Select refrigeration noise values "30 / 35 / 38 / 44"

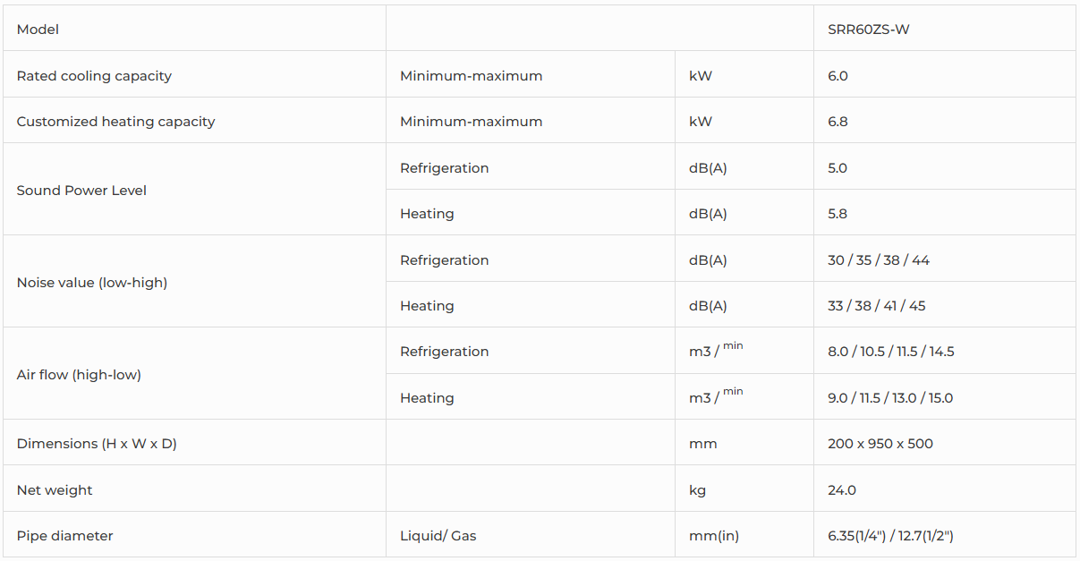pos(878,260)
